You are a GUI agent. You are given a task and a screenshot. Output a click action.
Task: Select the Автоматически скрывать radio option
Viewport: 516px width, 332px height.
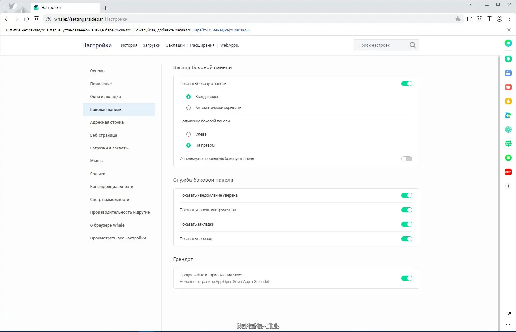pyautogui.click(x=188, y=108)
